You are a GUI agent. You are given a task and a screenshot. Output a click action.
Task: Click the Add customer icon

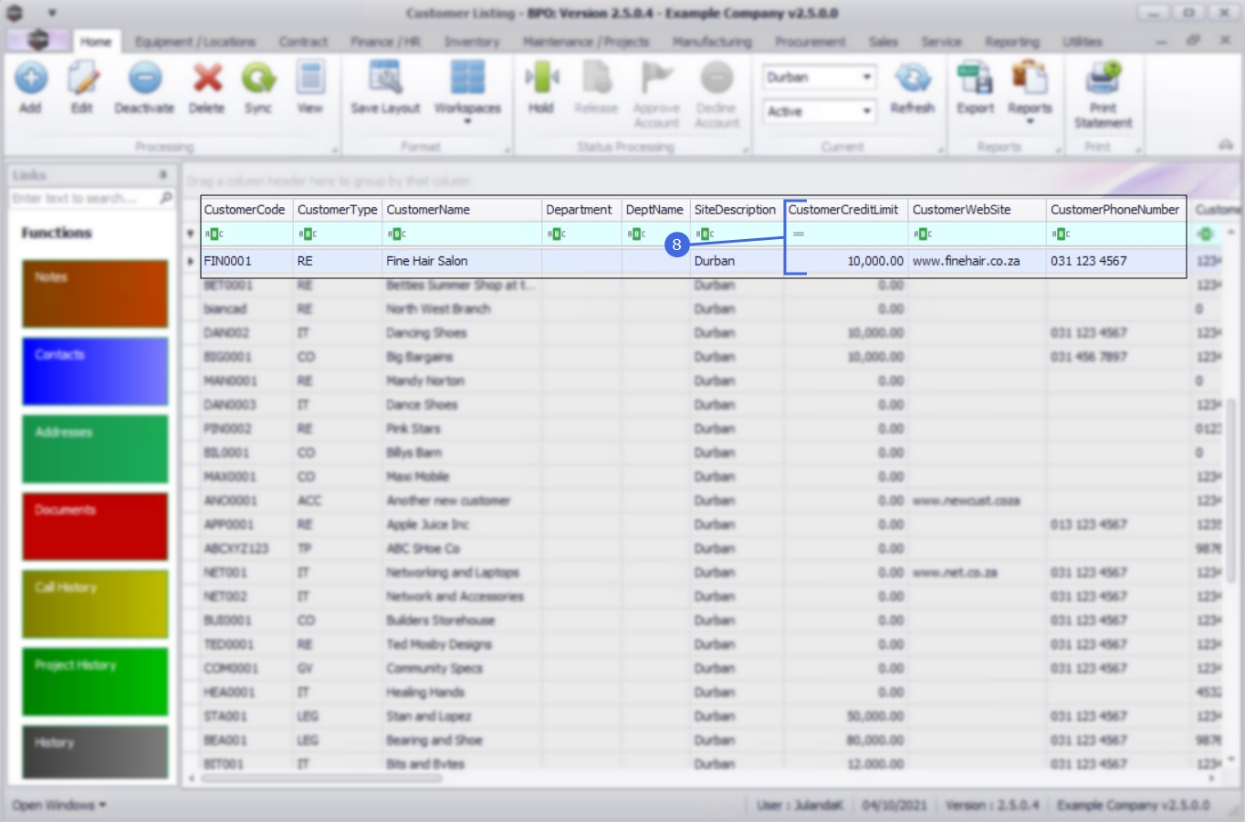(31, 78)
